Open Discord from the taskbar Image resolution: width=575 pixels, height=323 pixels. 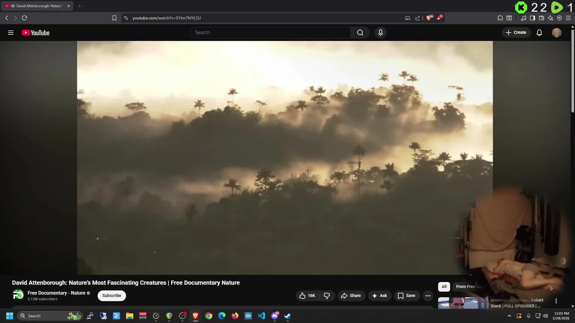coord(274,316)
